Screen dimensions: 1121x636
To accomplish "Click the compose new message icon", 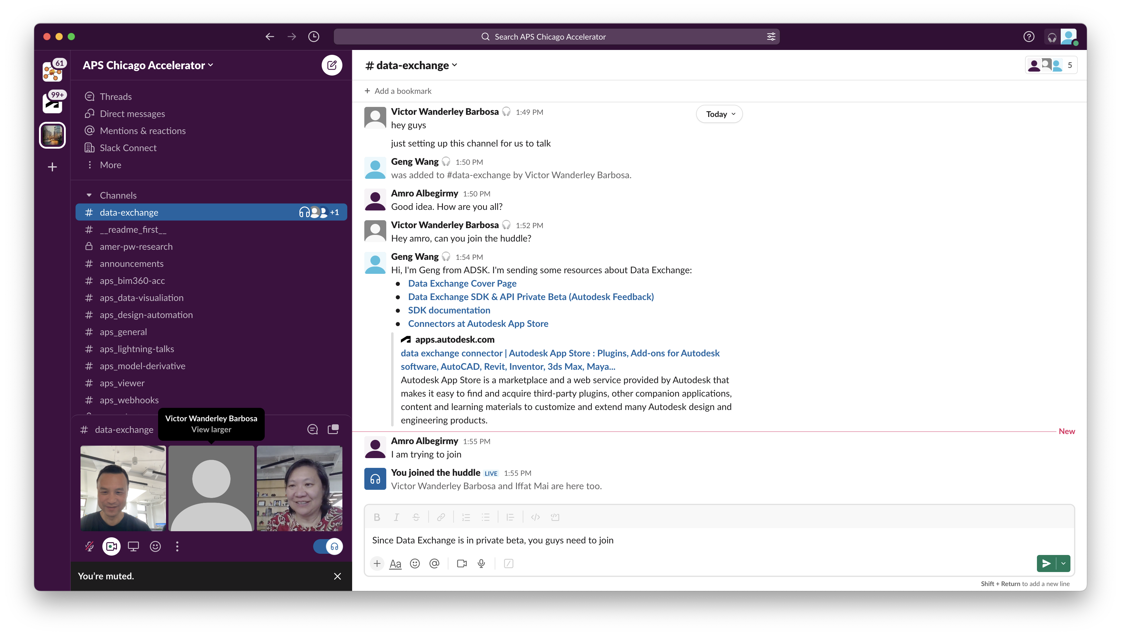I will pos(331,65).
